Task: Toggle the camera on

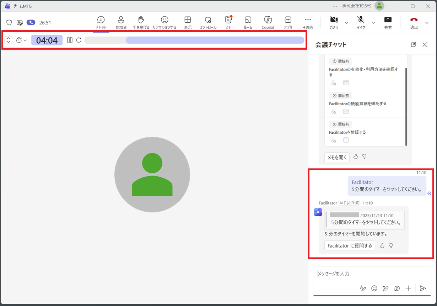Action: coord(334,22)
